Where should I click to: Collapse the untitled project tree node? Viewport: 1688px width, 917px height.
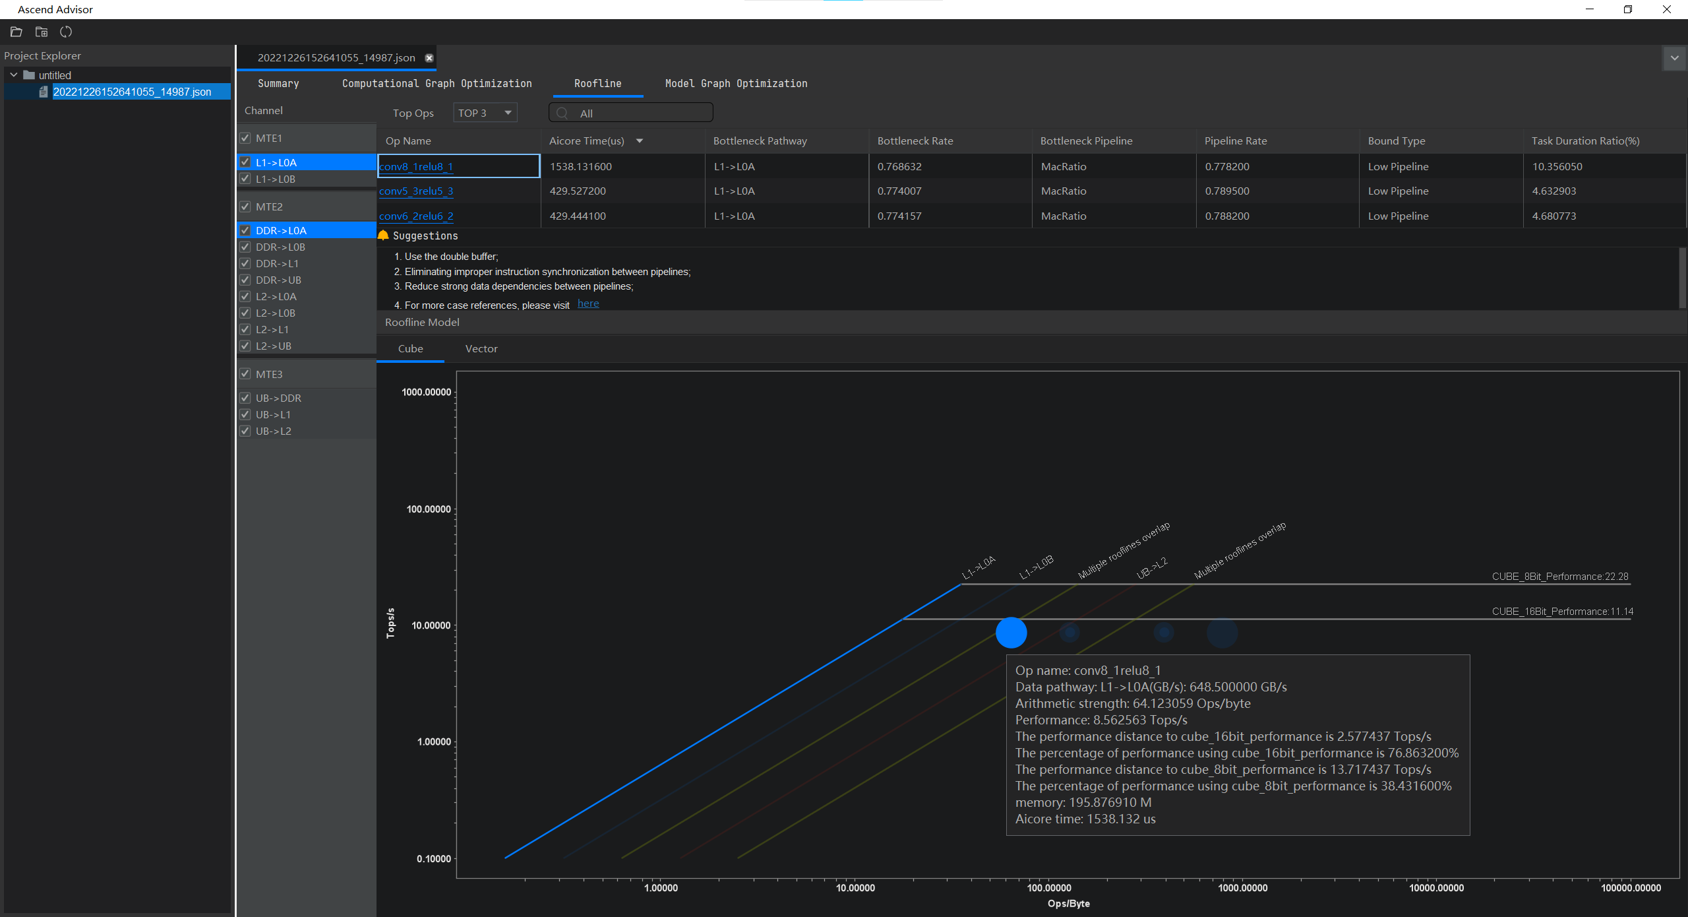point(14,75)
